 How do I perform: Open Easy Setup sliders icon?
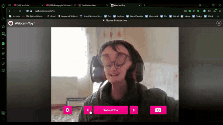tap(220, 11)
